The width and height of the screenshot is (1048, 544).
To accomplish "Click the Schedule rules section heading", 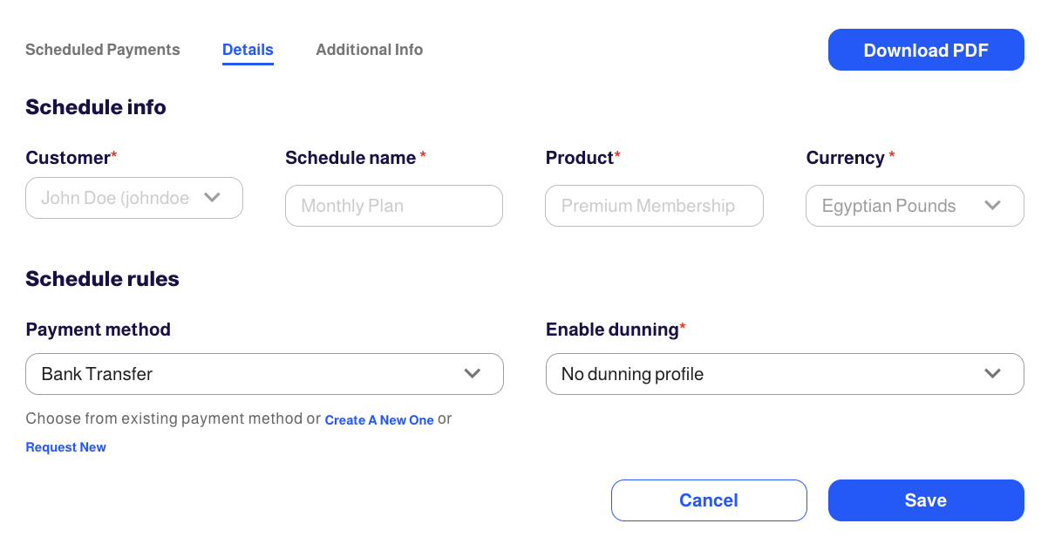I will click(x=102, y=279).
